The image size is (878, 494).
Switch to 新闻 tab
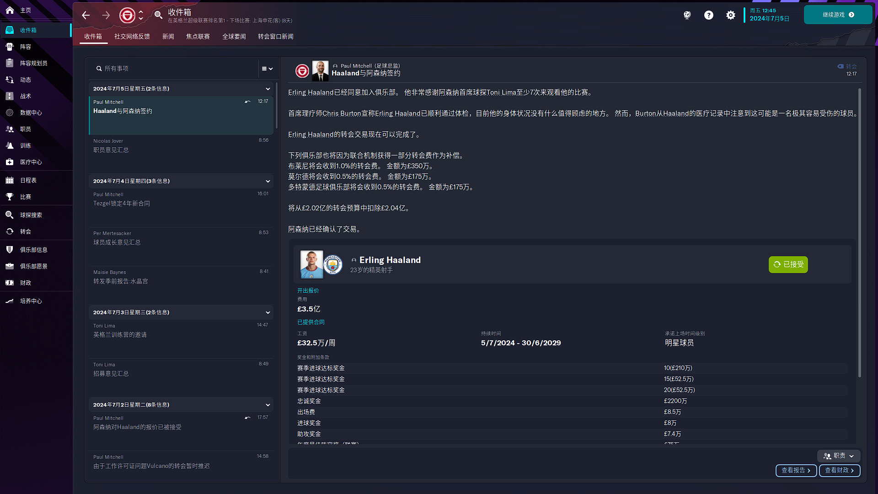coord(168,37)
